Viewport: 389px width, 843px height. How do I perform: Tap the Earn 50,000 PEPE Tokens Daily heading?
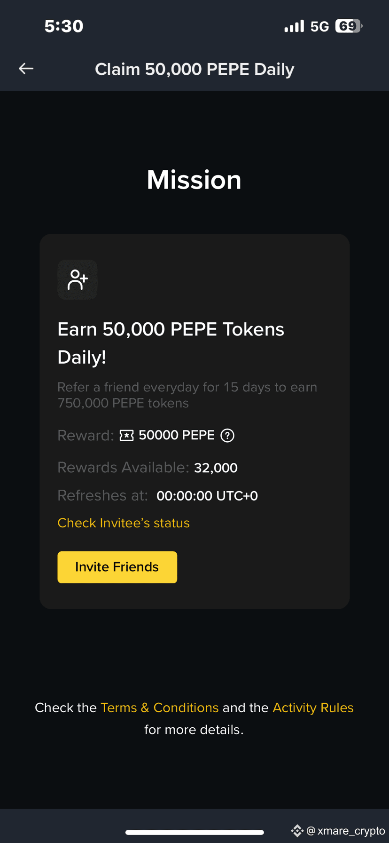click(x=171, y=343)
